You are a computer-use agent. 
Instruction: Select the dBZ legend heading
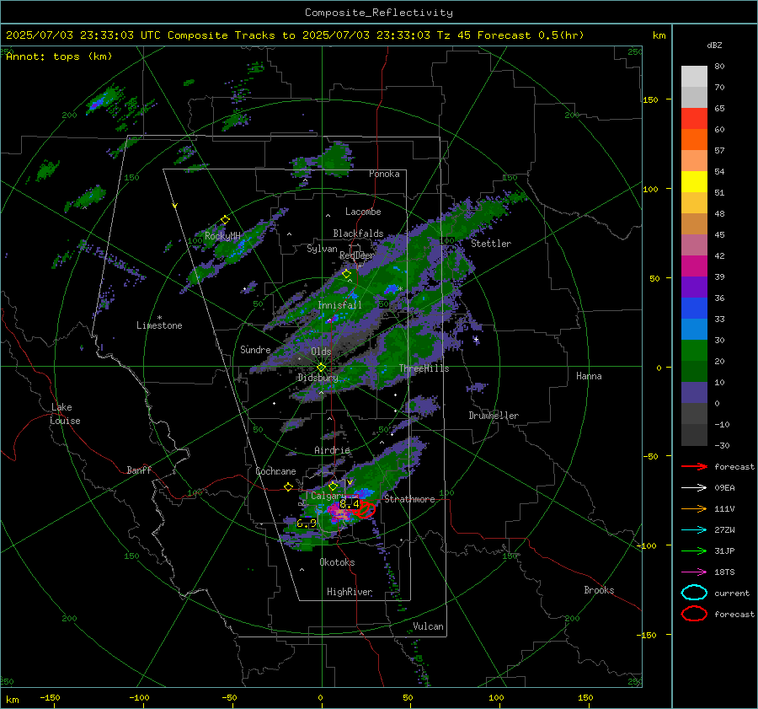coord(714,45)
